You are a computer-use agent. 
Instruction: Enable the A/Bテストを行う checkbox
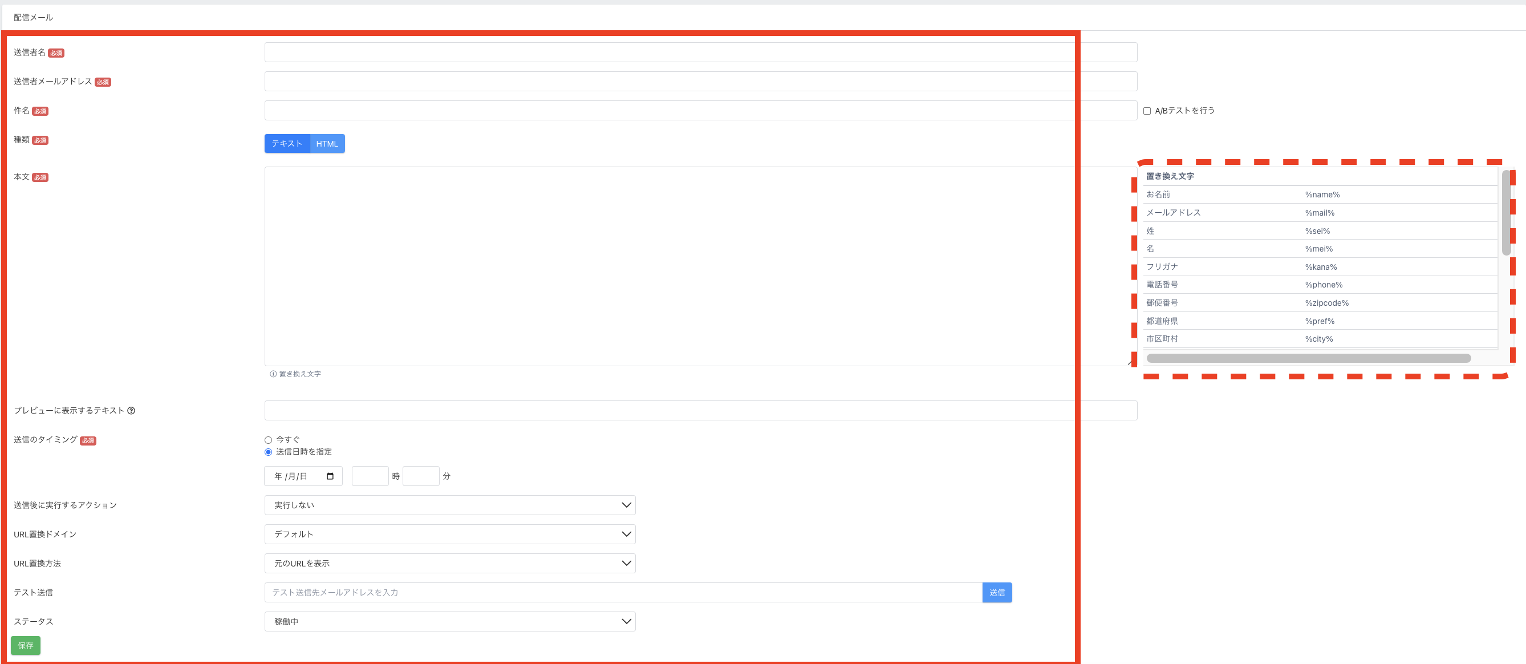(x=1147, y=111)
